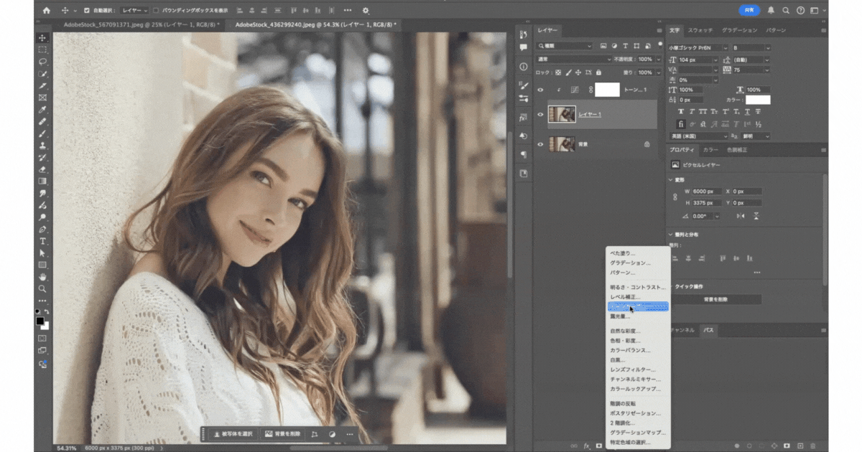Select the Eyedropper tool

coord(42,110)
